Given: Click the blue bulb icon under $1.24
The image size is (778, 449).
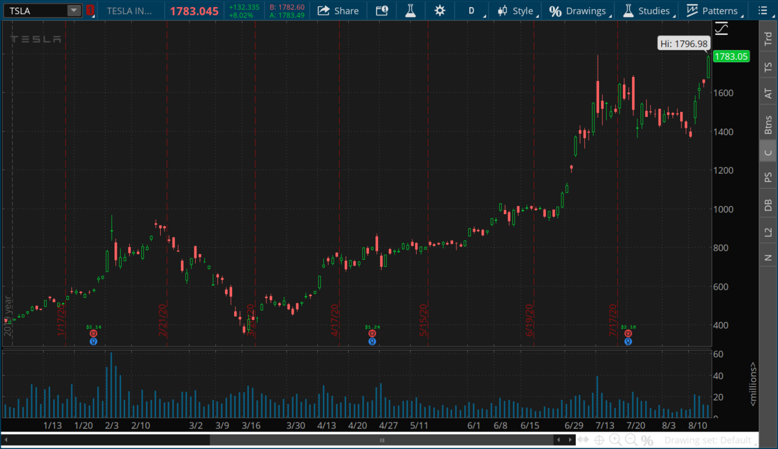Looking at the screenshot, I should tap(372, 341).
